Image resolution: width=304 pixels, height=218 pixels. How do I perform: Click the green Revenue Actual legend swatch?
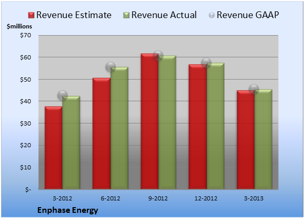coord(126,15)
